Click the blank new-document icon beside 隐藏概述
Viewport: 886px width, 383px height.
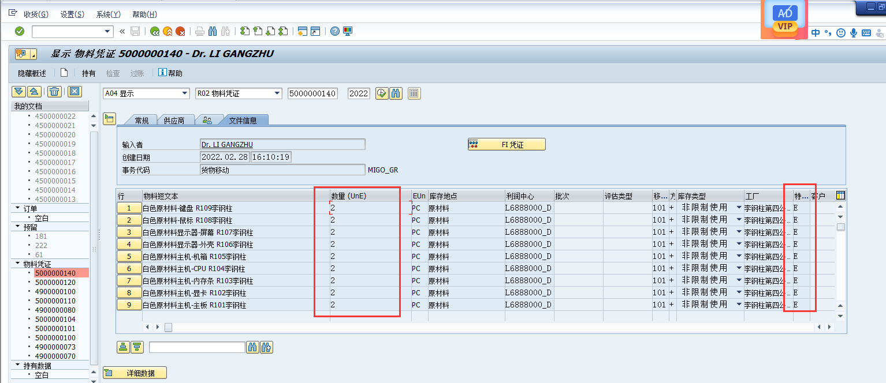(64, 73)
